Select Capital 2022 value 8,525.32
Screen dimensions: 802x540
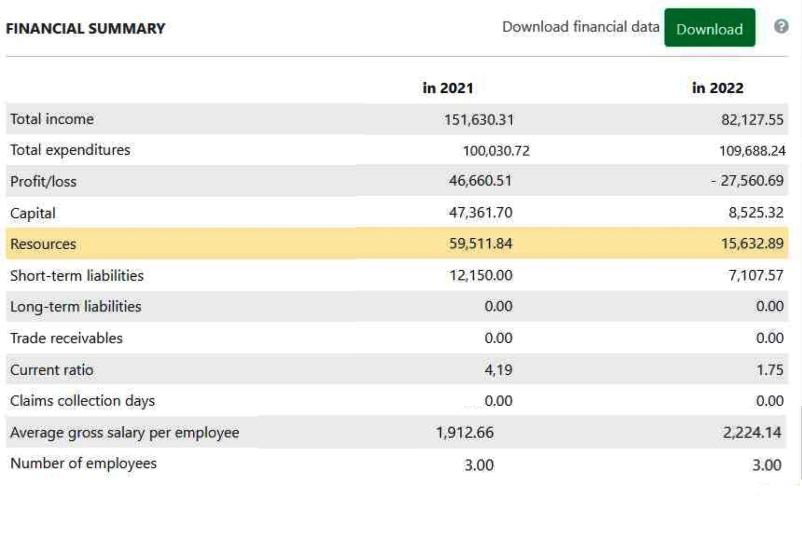756,212
